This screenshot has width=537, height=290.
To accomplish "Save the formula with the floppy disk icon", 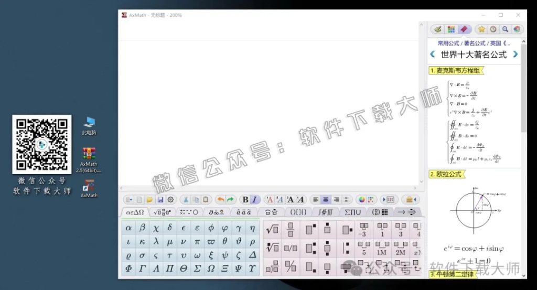I will tap(160, 200).
